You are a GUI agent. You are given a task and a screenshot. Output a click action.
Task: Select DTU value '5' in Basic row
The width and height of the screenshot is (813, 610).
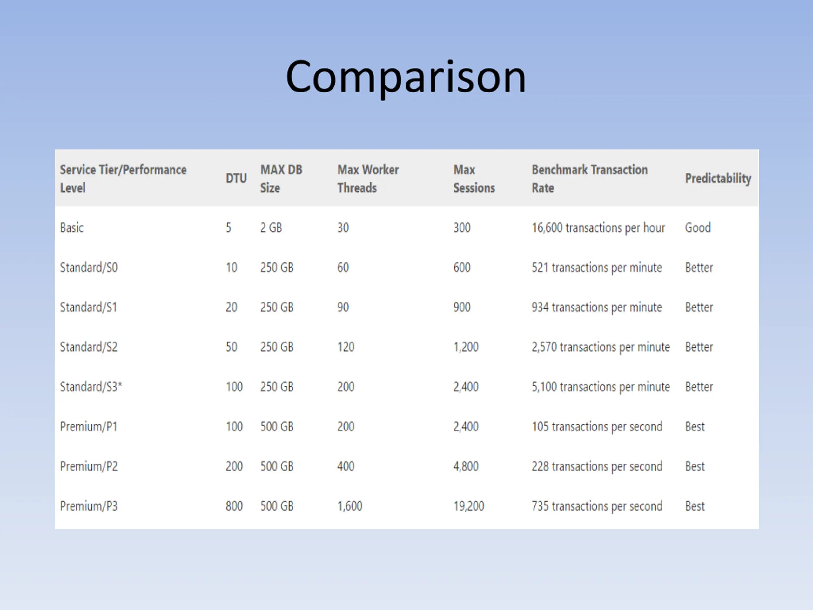tap(228, 227)
